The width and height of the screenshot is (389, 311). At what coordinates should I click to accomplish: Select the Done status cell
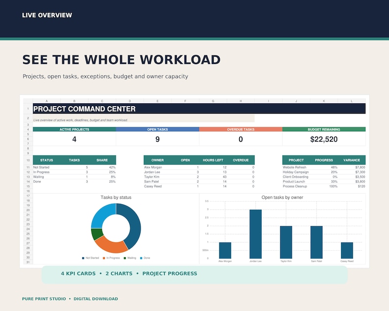click(47, 182)
